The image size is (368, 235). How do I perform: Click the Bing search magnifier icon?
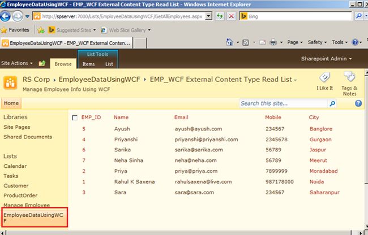click(358, 16)
